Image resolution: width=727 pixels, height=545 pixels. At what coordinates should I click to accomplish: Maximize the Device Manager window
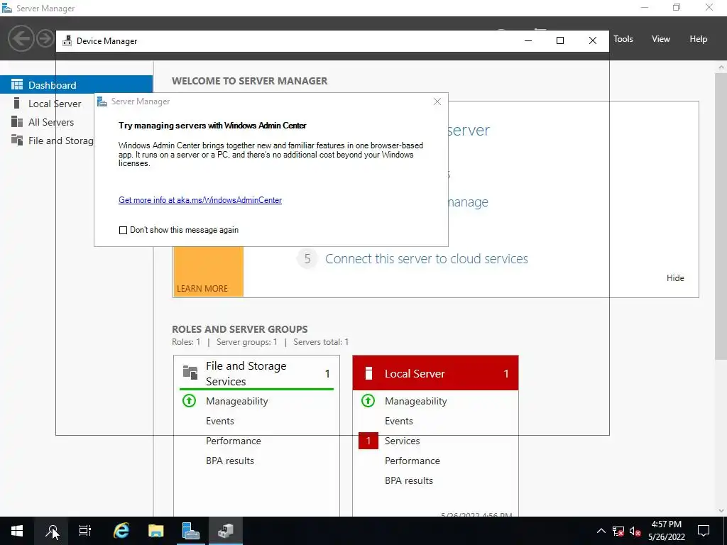(560, 40)
